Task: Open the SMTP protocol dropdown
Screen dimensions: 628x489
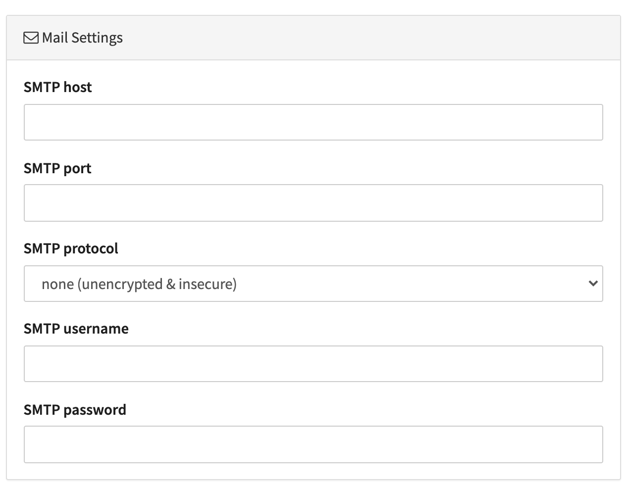Action: click(313, 284)
